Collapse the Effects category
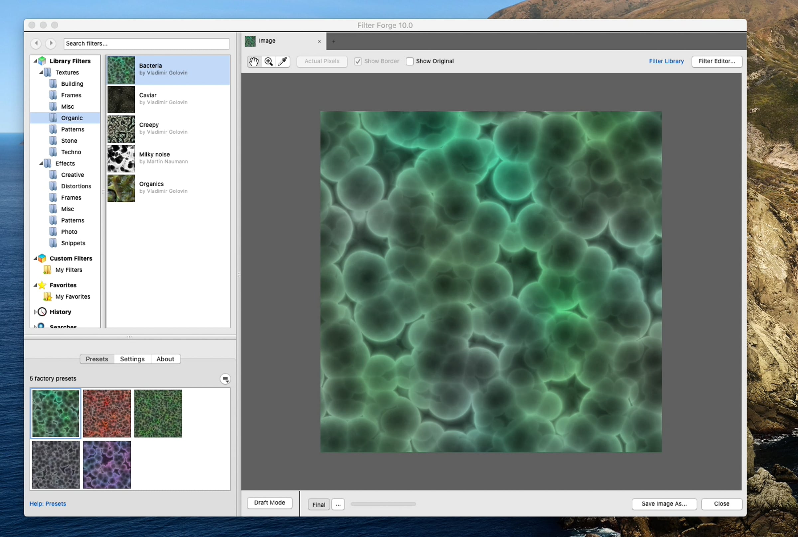 click(x=41, y=163)
